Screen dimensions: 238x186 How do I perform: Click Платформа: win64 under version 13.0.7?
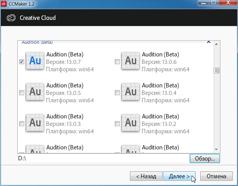coord(70,69)
